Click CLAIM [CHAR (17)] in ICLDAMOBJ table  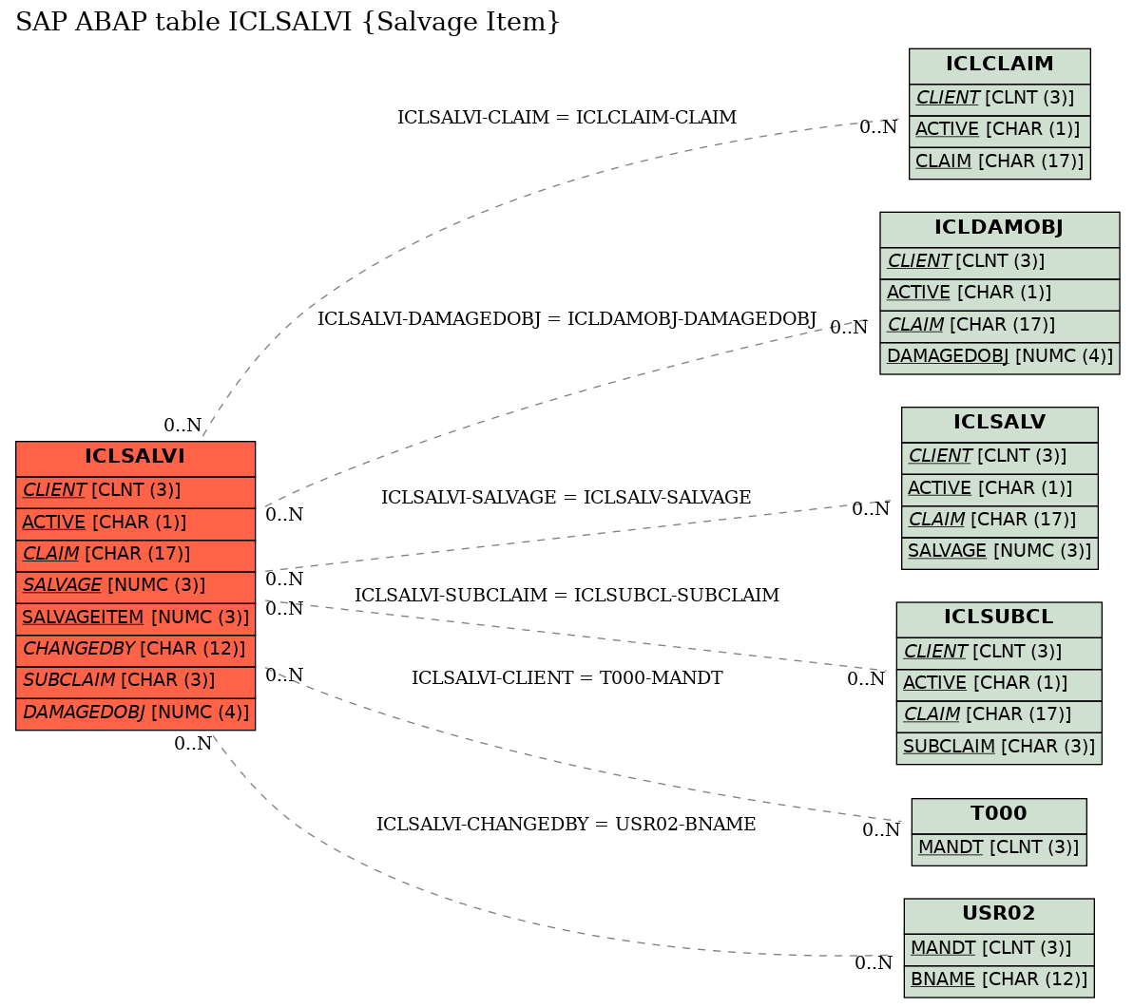pos(999,327)
